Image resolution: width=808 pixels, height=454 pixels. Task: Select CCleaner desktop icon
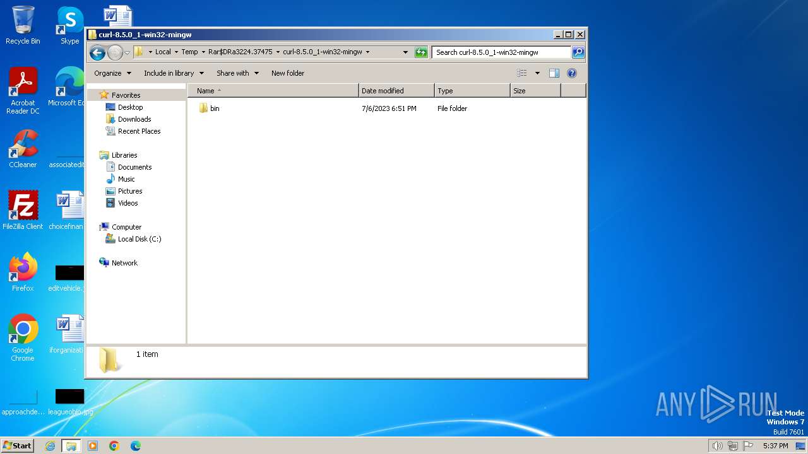23,149
